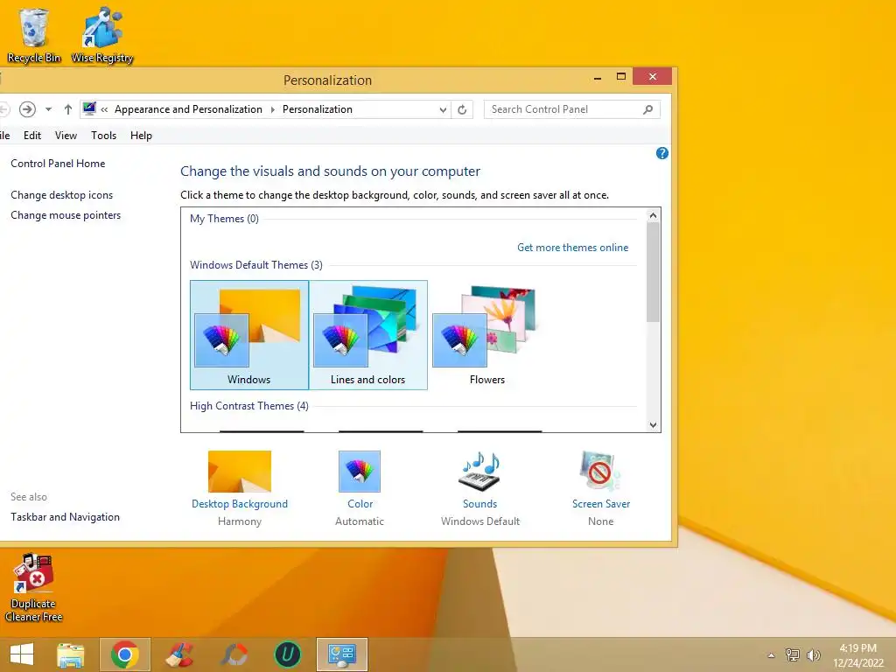Maximize the Personalization window
Viewport: 896px width, 672px height.
(x=621, y=77)
